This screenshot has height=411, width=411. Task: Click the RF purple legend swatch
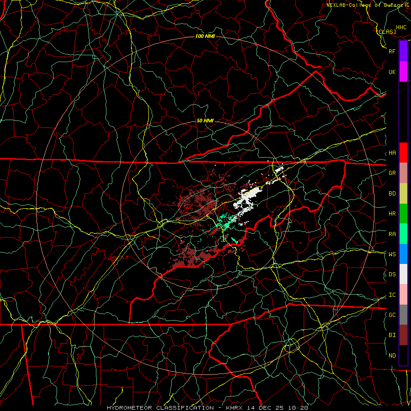tap(403, 51)
